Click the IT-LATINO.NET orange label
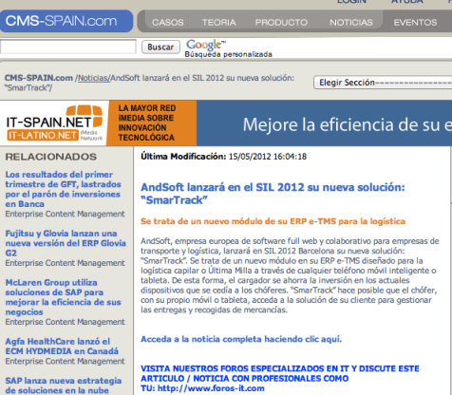 (43, 136)
